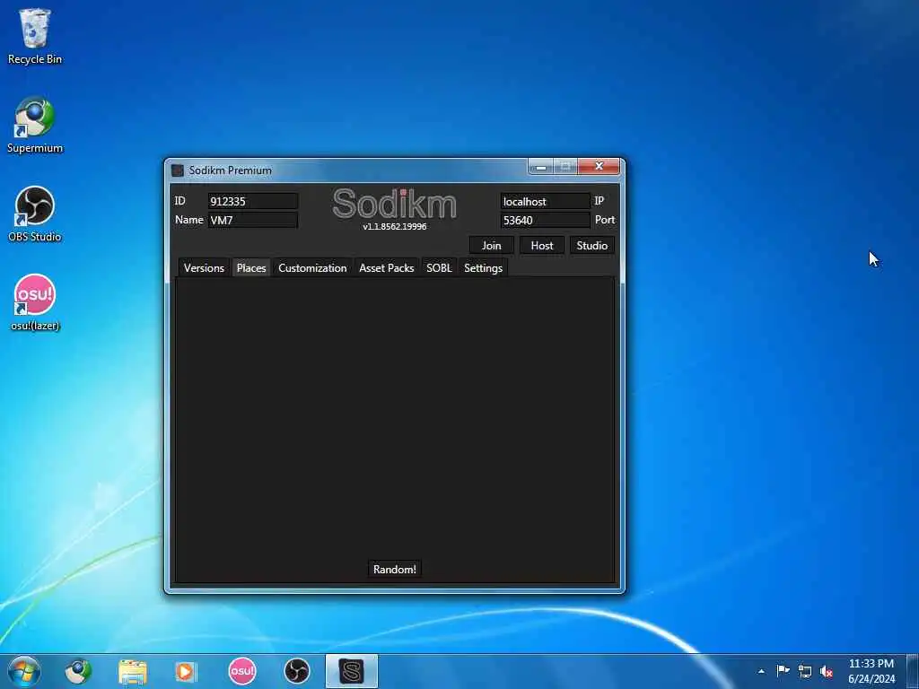Open Action Center flag tray icon
Screen dimensions: 919x689
(783, 671)
